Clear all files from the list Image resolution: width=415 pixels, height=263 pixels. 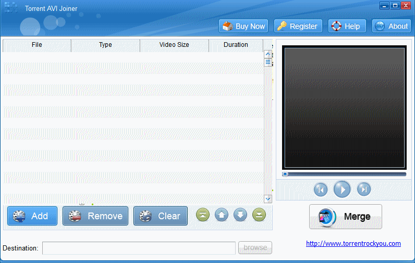(161, 216)
